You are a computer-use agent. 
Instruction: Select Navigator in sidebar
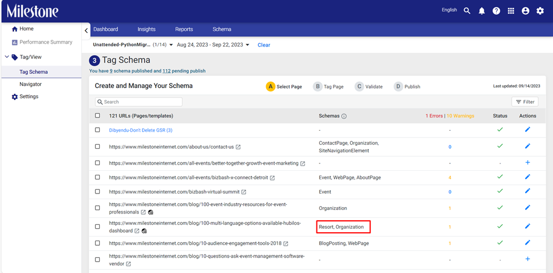click(x=30, y=84)
